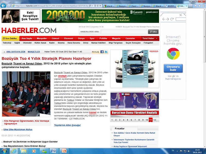Open the Hava Durumu submenu link

(x=74, y=43)
